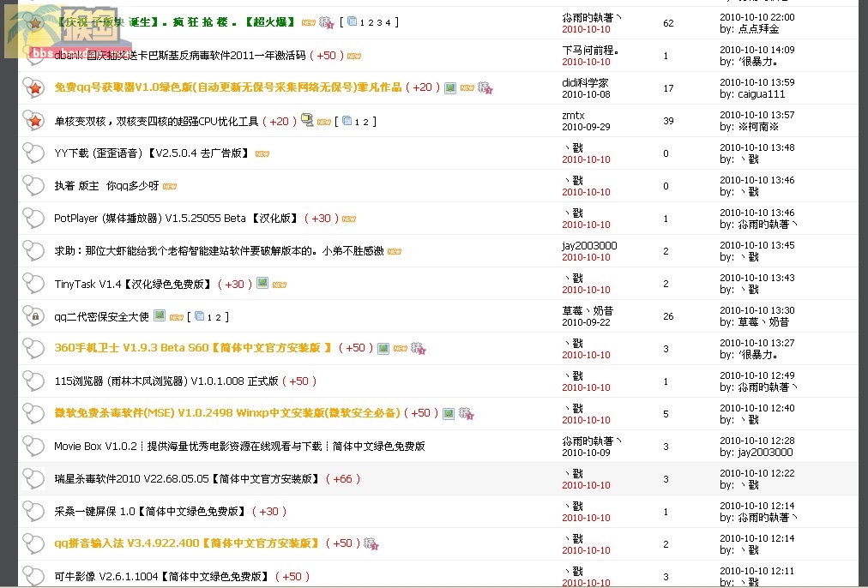Click hot-thread star icon beside 免费qq号获取器 thread
Image resolution: width=868 pixels, height=588 pixels.
(33, 88)
